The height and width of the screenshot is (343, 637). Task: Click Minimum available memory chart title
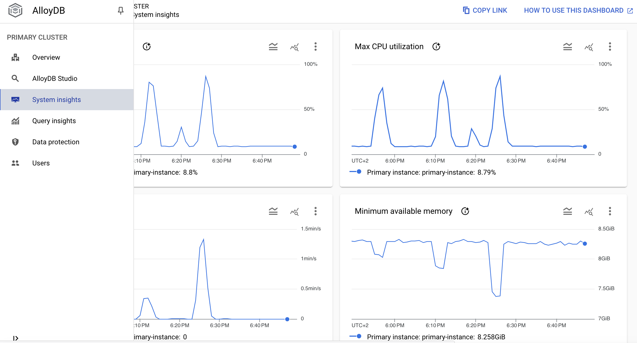click(x=403, y=211)
